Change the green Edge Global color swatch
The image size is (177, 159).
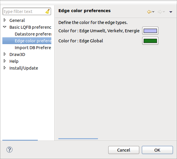(x=150, y=41)
